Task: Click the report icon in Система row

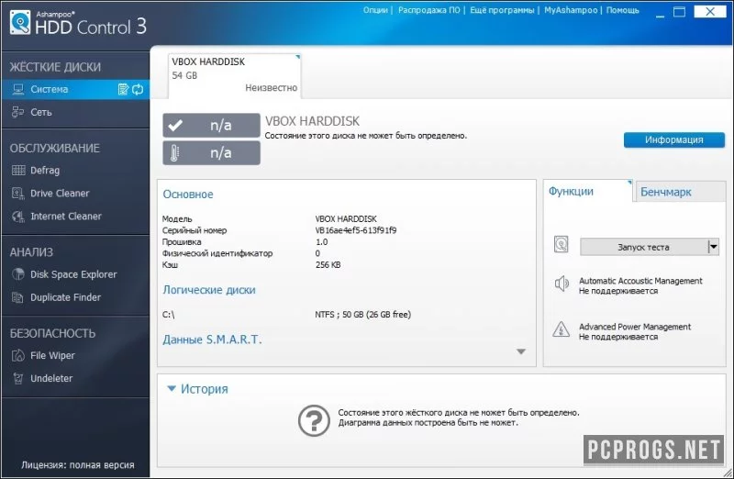Action: tap(123, 89)
